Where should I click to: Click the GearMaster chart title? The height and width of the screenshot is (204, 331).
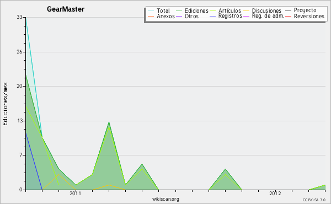pos(66,9)
